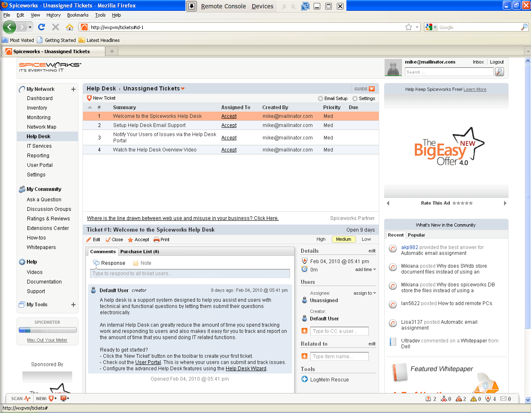Reload the page in Firefox
The height and width of the screenshot is (413, 531).
coord(41,27)
